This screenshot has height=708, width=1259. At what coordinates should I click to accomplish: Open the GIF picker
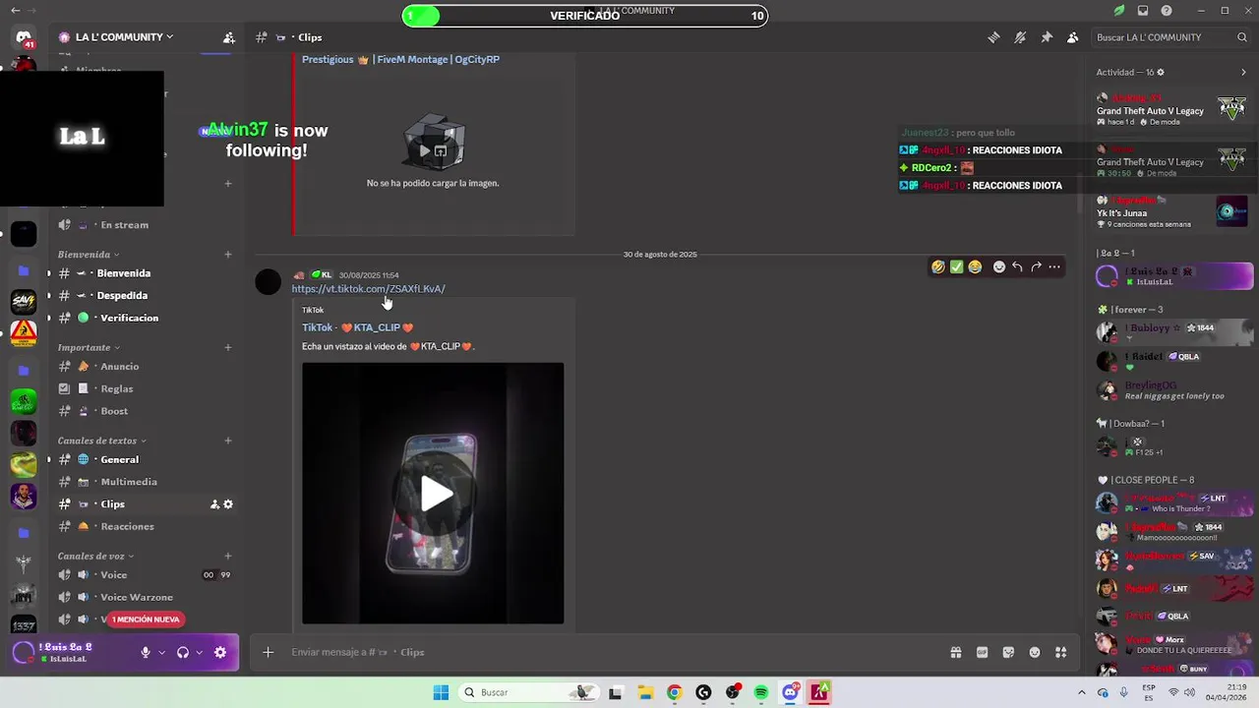(982, 652)
